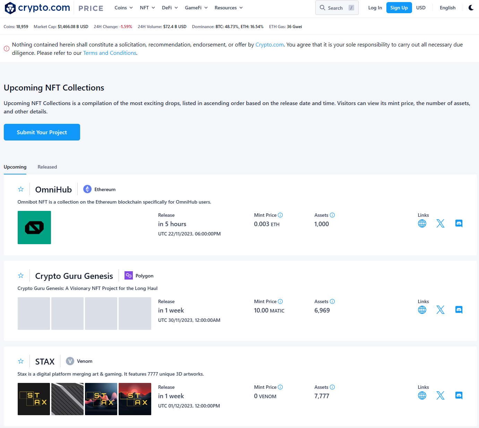Open Crypto Guru Genesis X profile link
Image resolution: width=479 pixels, height=428 pixels.
[x=440, y=310]
